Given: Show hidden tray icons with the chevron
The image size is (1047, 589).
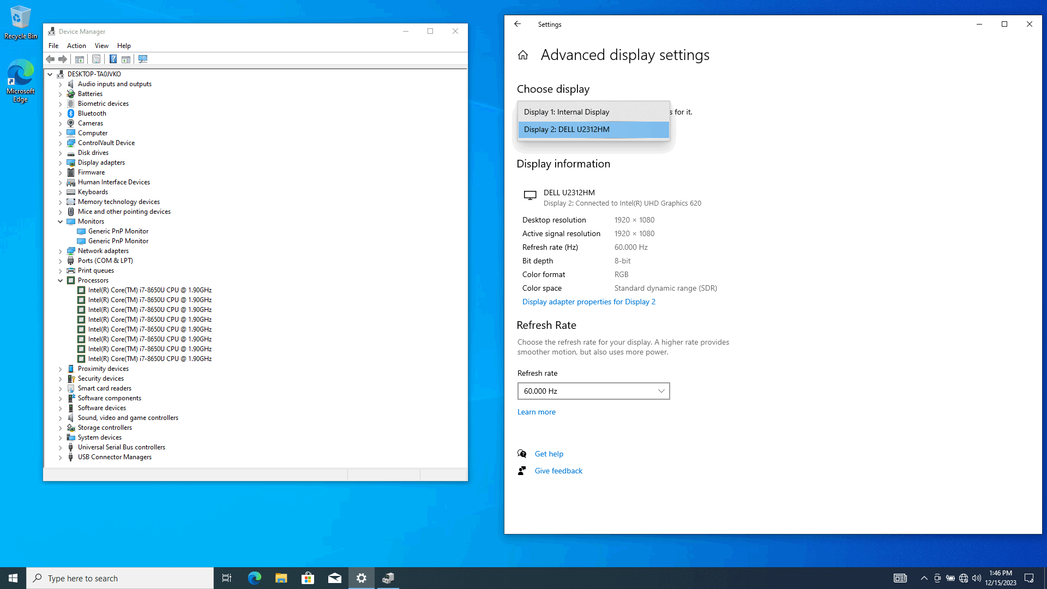Looking at the screenshot, I should (924, 578).
